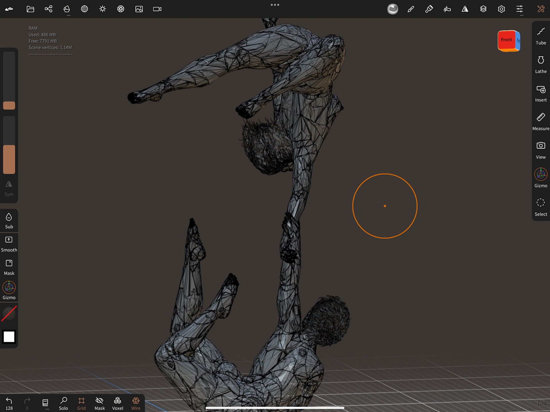Screen dimensions: 550x412
Task: Open the Voxel remesh menu
Action: click(x=117, y=403)
